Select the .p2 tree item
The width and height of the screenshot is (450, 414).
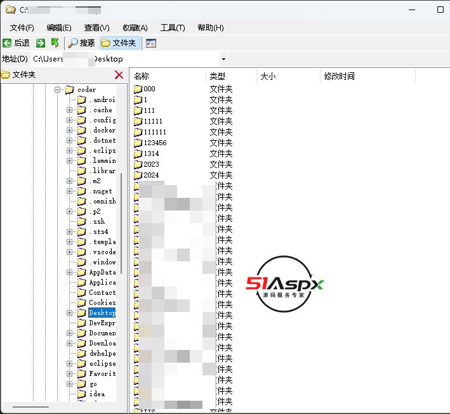coord(95,212)
